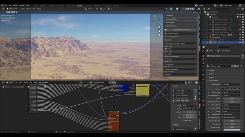Toggle visibility of Atmosphere object
Image resolution: width=245 pixels, height=137 pixels.
(240, 37)
